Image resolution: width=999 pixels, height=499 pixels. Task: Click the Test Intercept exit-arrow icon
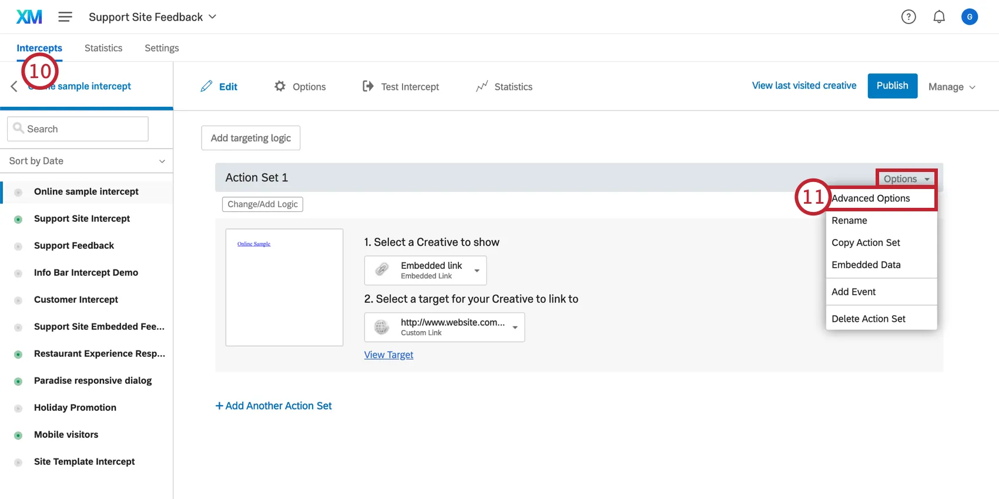(368, 86)
